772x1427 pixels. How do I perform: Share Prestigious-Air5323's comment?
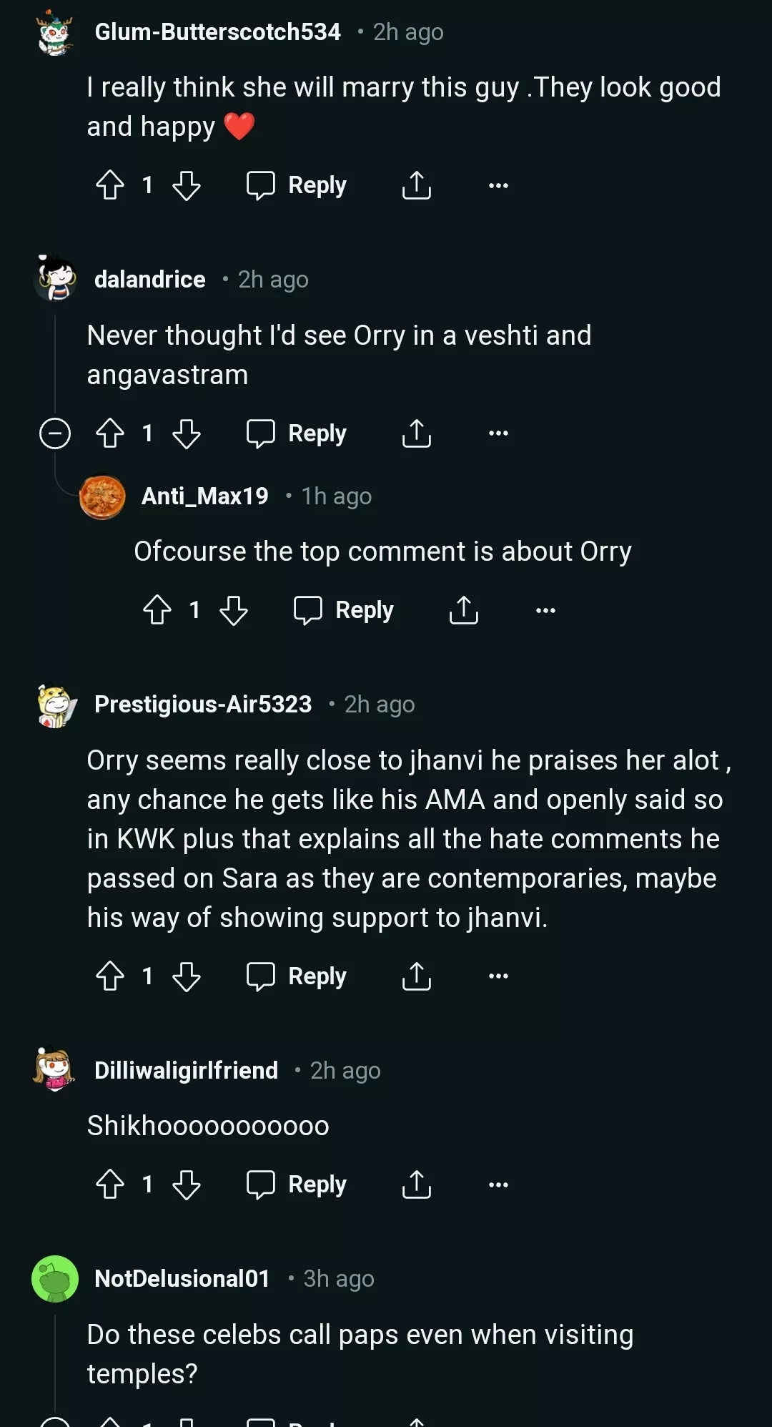[417, 976]
